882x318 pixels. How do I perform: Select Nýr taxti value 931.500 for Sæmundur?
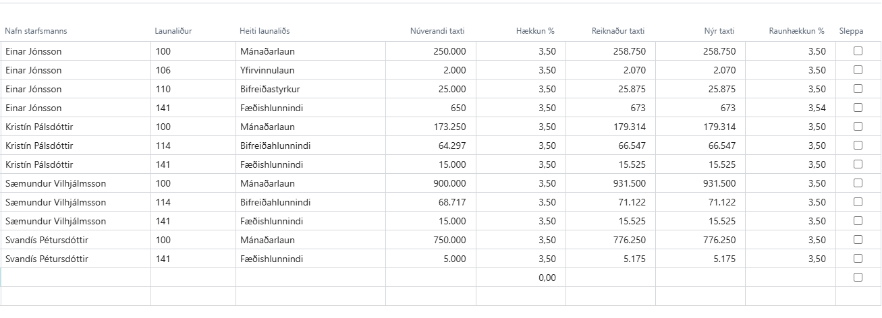pos(719,183)
